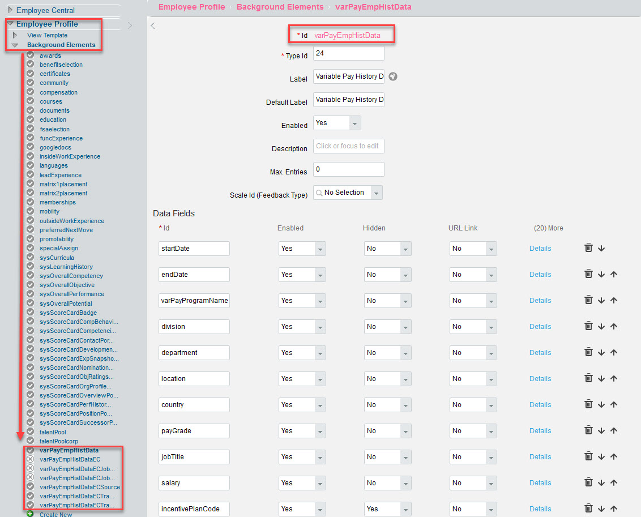
Task: Toggle the enabled status icon for awards
Action: [30, 55]
